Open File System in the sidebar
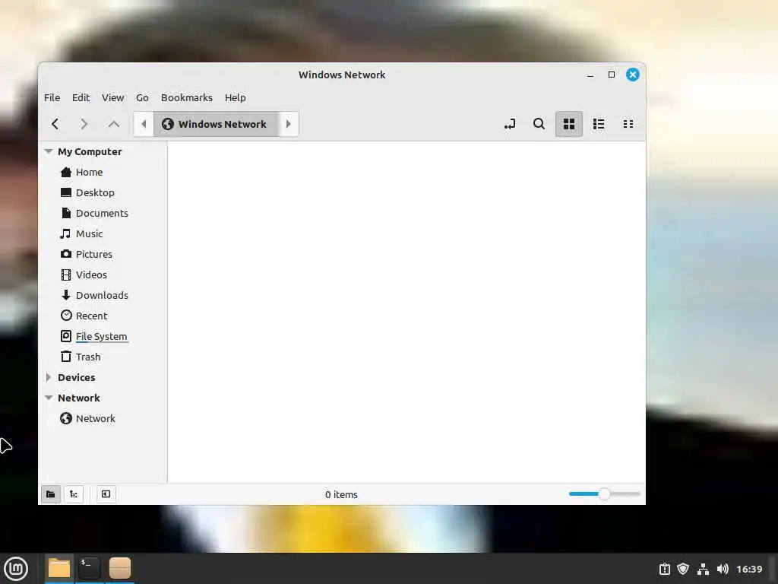The height and width of the screenshot is (584, 778). pyautogui.click(x=103, y=336)
